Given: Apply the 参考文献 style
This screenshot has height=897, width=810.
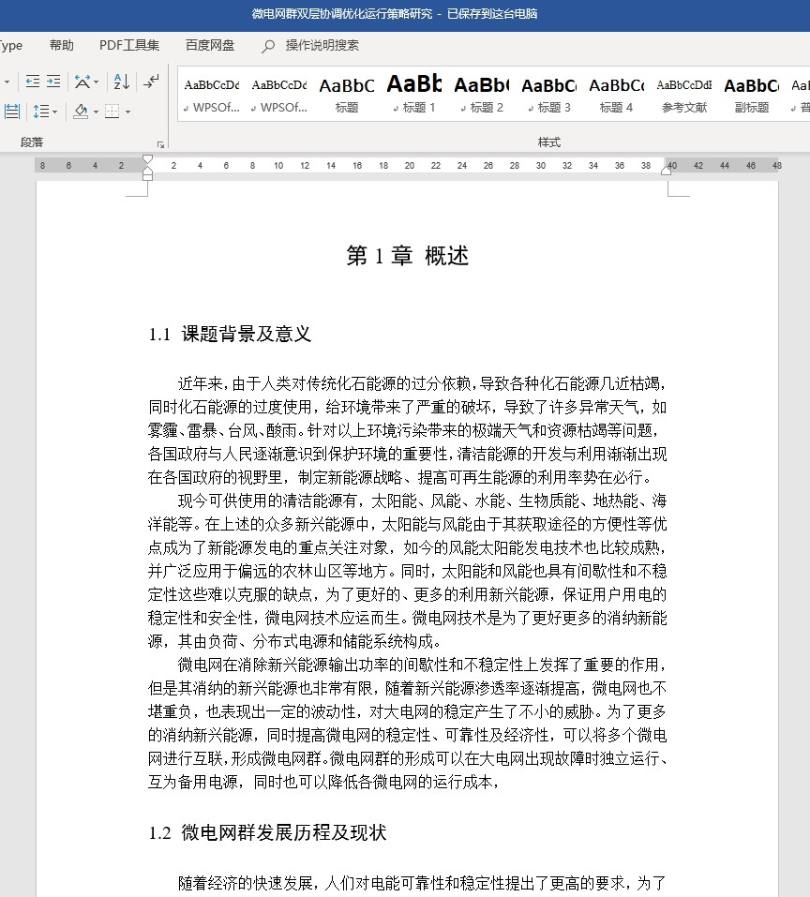Looking at the screenshot, I should tap(684, 95).
